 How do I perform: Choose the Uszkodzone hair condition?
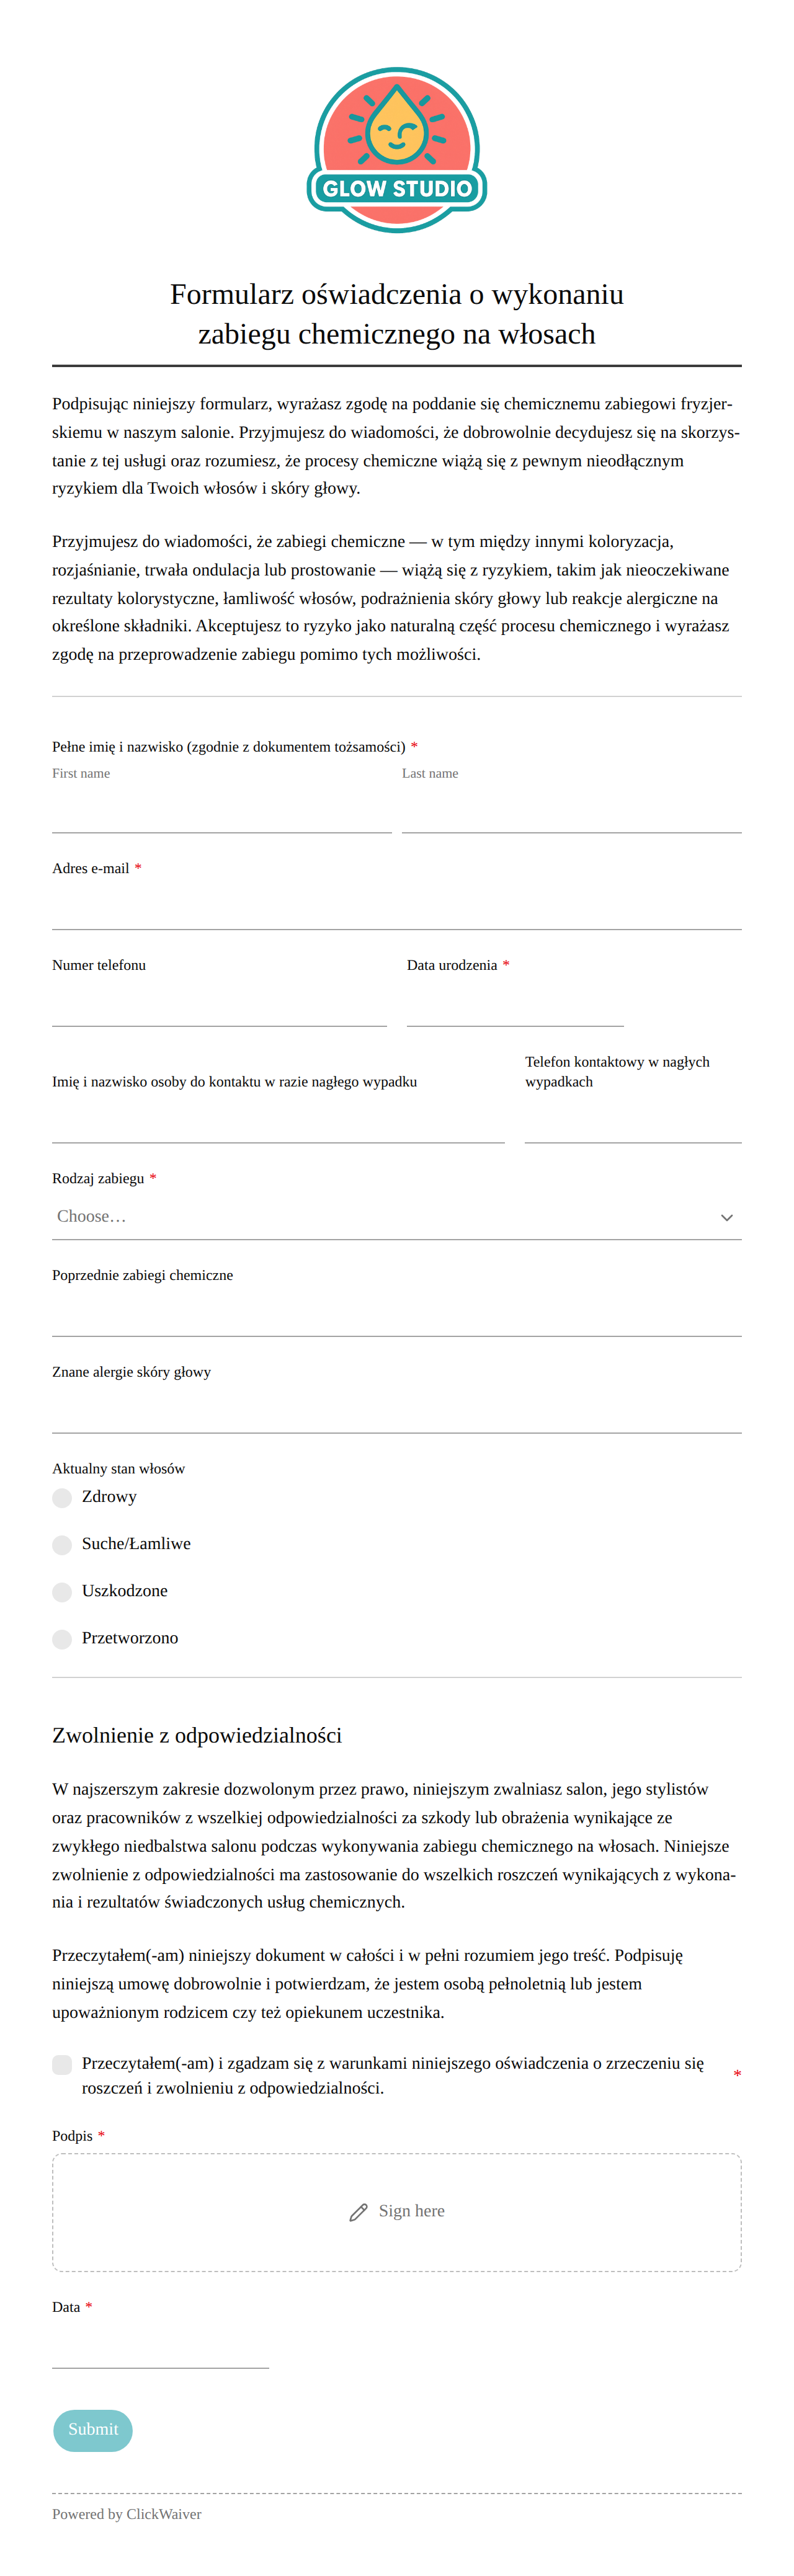[62, 1591]
